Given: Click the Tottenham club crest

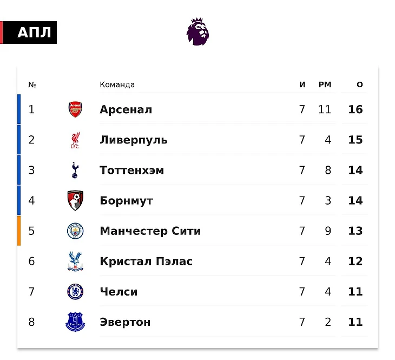Looking at the screenshot, I should click(75, 170).
